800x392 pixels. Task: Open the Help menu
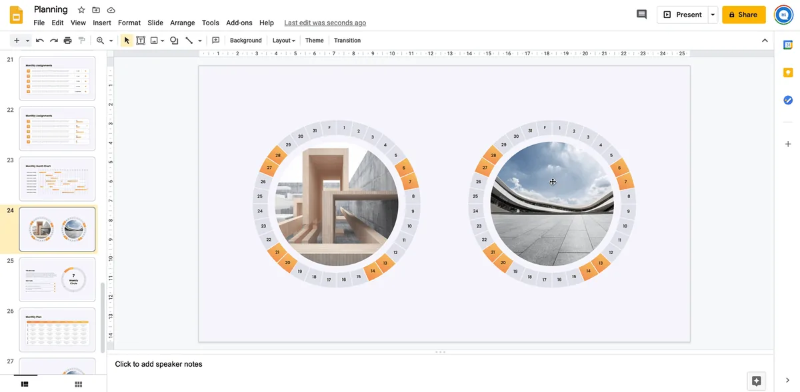coord(267,23)
